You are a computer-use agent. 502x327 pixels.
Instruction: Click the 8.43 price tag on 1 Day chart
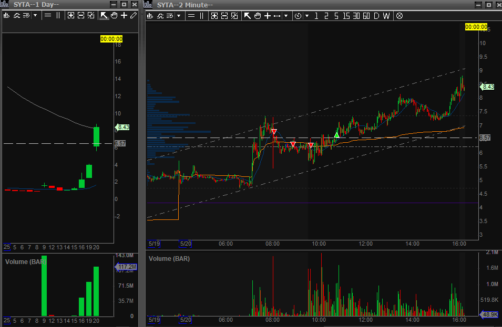tap(122, 127)
